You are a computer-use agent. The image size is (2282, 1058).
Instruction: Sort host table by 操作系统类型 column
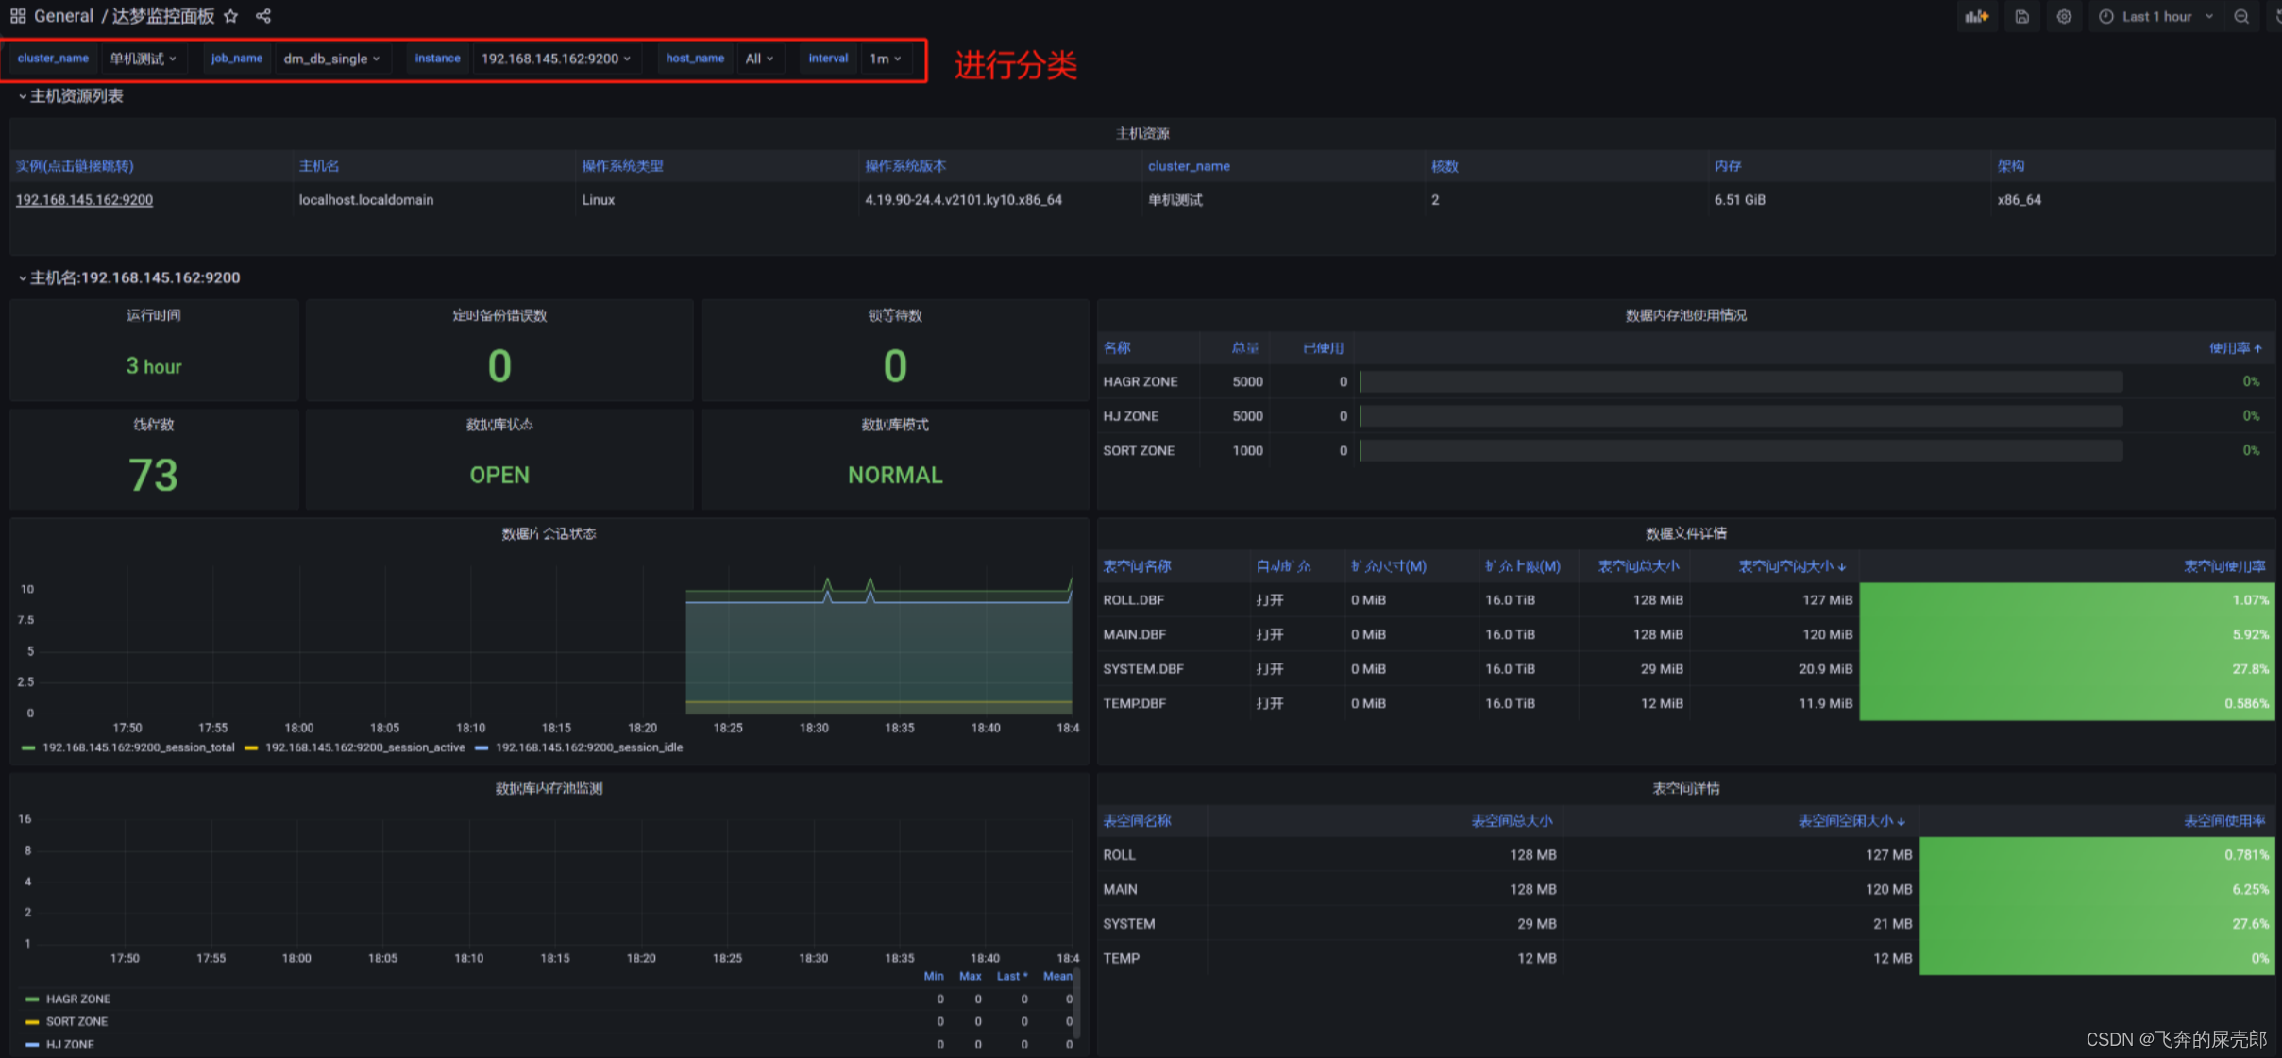(622, 166)
